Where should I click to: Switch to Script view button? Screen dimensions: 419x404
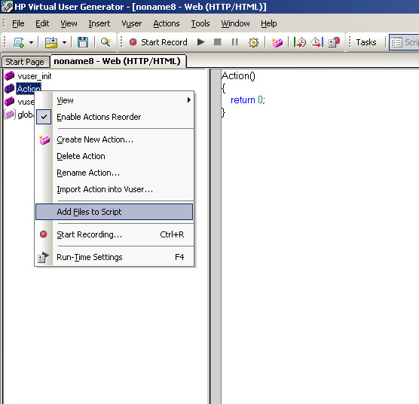(404, 42)
